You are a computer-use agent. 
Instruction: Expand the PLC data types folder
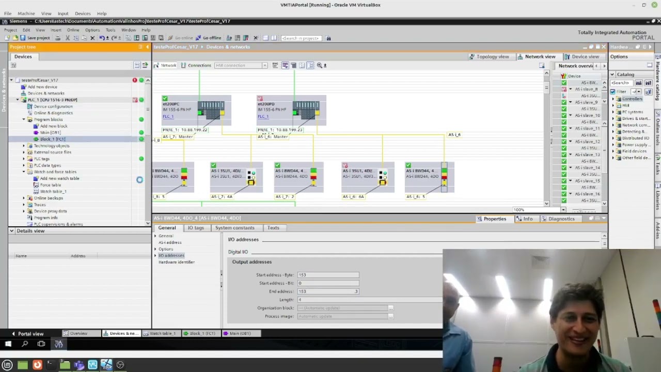[24, 165]
